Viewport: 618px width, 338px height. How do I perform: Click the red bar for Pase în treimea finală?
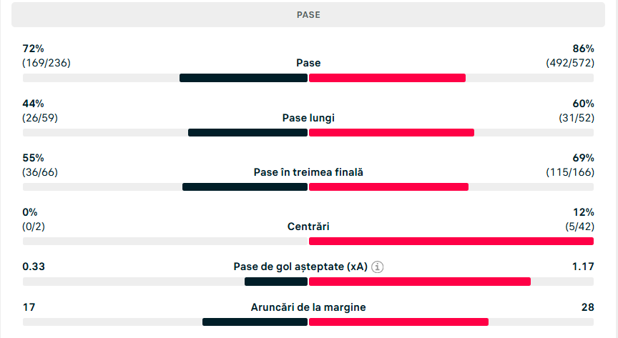click(388, 187)
